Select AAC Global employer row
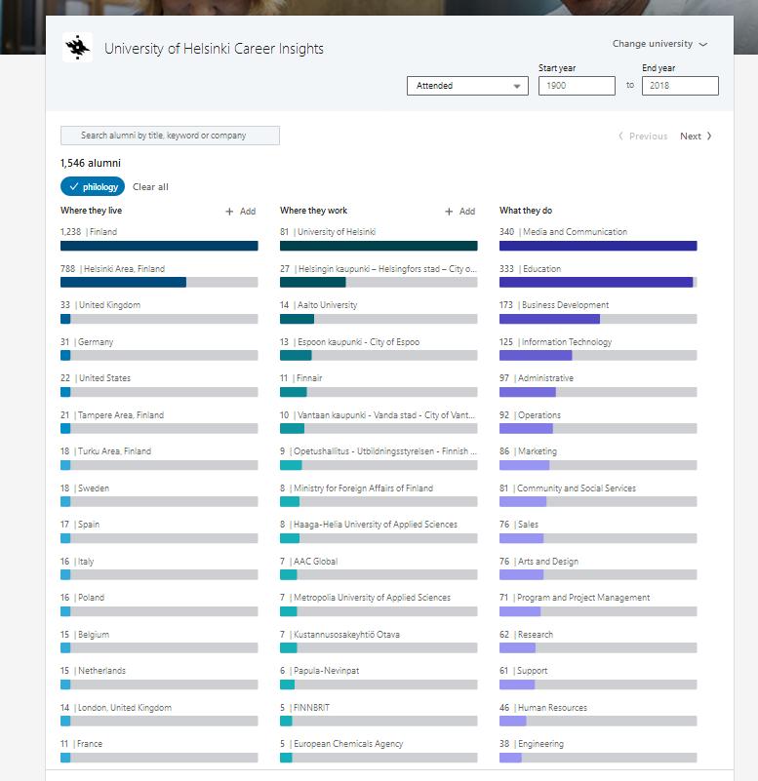This screenshot has height=781, width=758. click(379, 568)
